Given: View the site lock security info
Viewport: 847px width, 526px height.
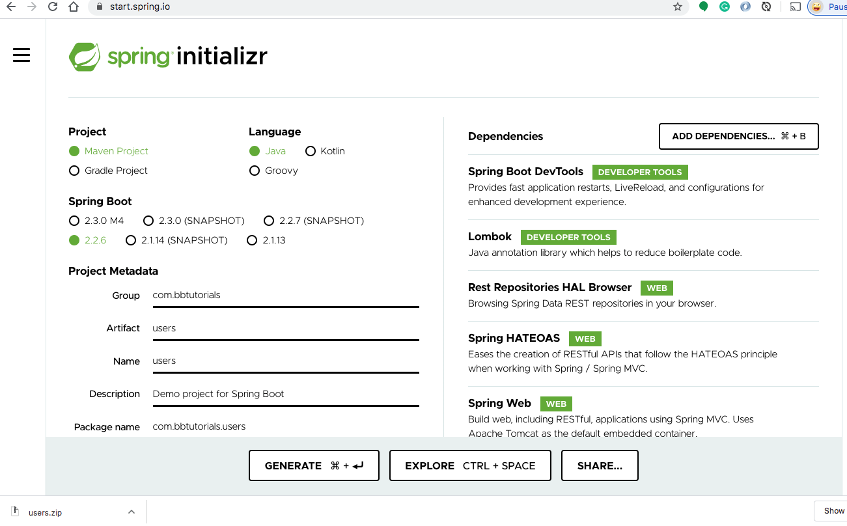Looking at the screenshot, I should [x=100, y=7].
